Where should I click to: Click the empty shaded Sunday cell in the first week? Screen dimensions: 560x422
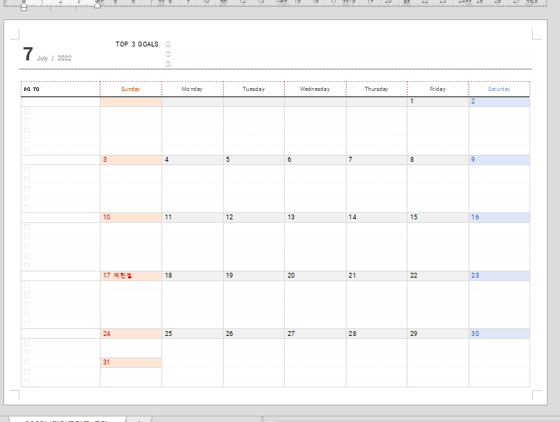[131, 101]
